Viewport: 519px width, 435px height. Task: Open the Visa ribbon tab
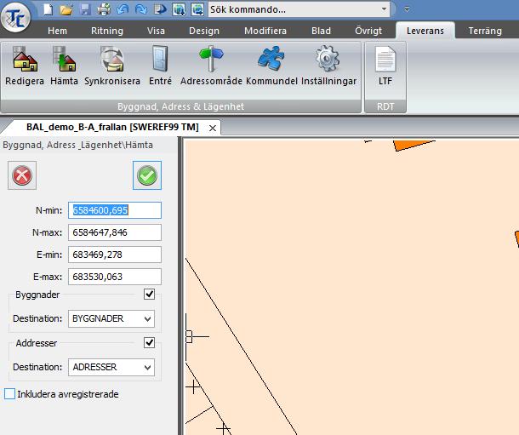[x=156, y=31]
